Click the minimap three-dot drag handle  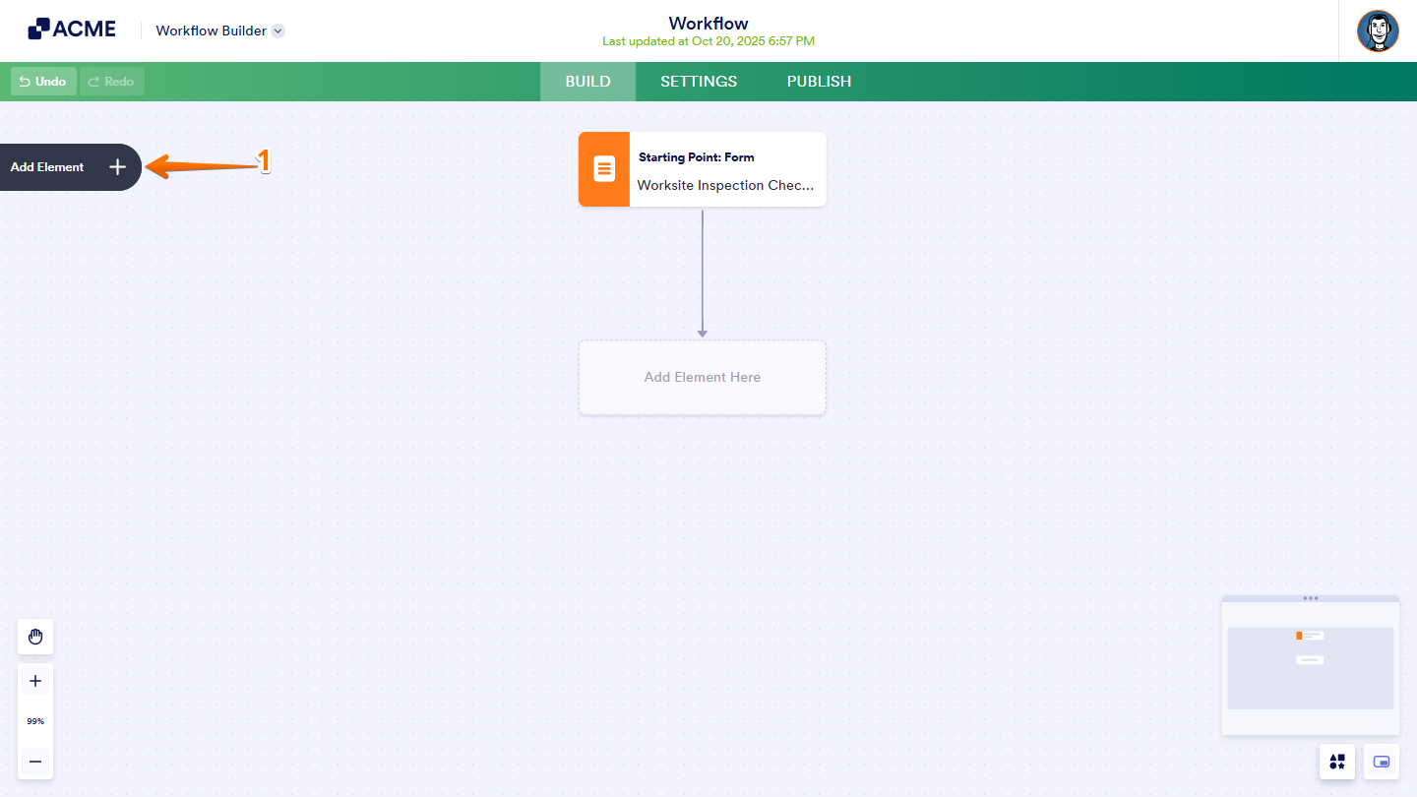pos(1311,598)
